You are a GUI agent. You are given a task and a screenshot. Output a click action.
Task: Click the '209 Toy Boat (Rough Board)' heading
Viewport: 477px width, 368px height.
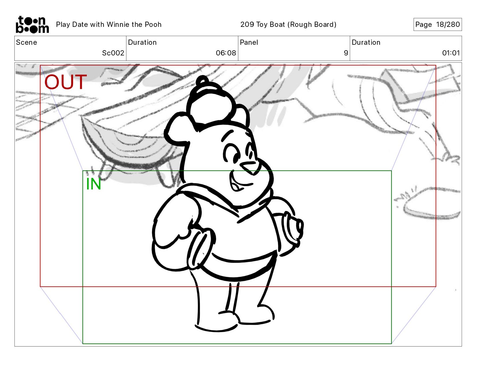288,25
